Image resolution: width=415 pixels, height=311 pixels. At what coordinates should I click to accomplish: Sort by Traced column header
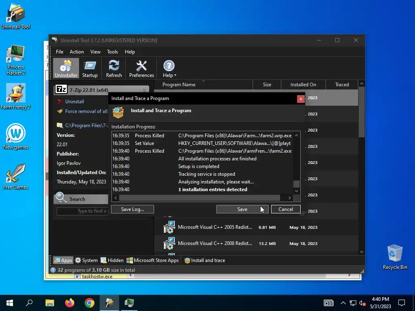(x=342, y=85)
